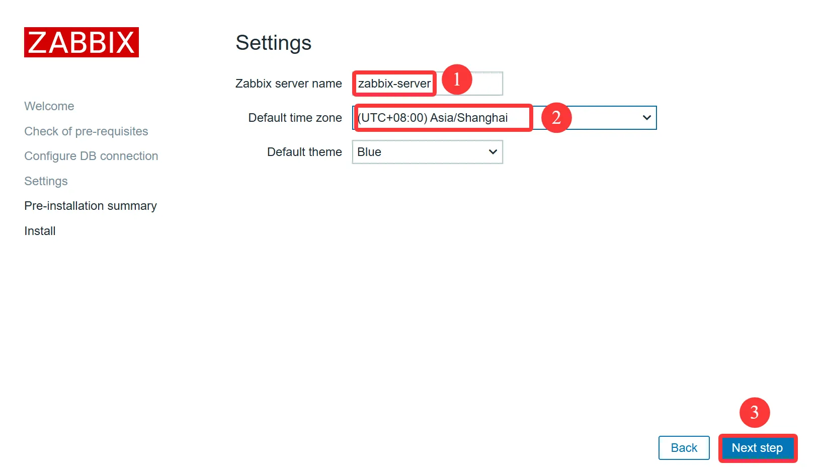Go to the Welcome step in sidebar
Viewport: 820px width, 470px height.
click(49, 106)
